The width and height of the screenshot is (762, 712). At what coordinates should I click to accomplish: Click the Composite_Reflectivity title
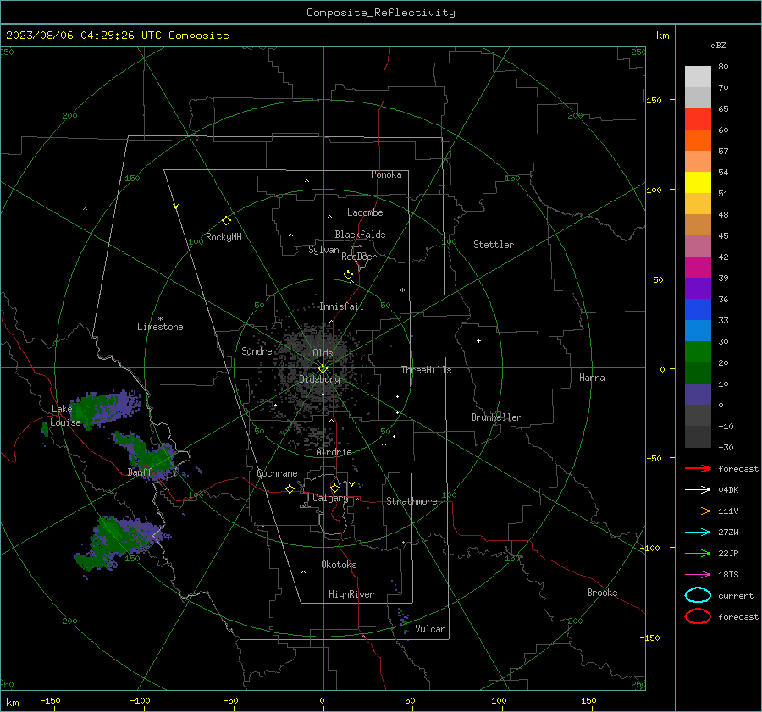380,13
